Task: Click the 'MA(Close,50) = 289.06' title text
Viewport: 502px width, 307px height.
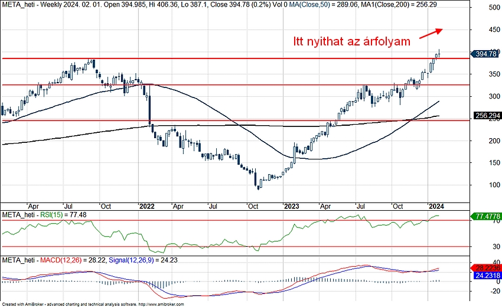Action: coord(324,5)
